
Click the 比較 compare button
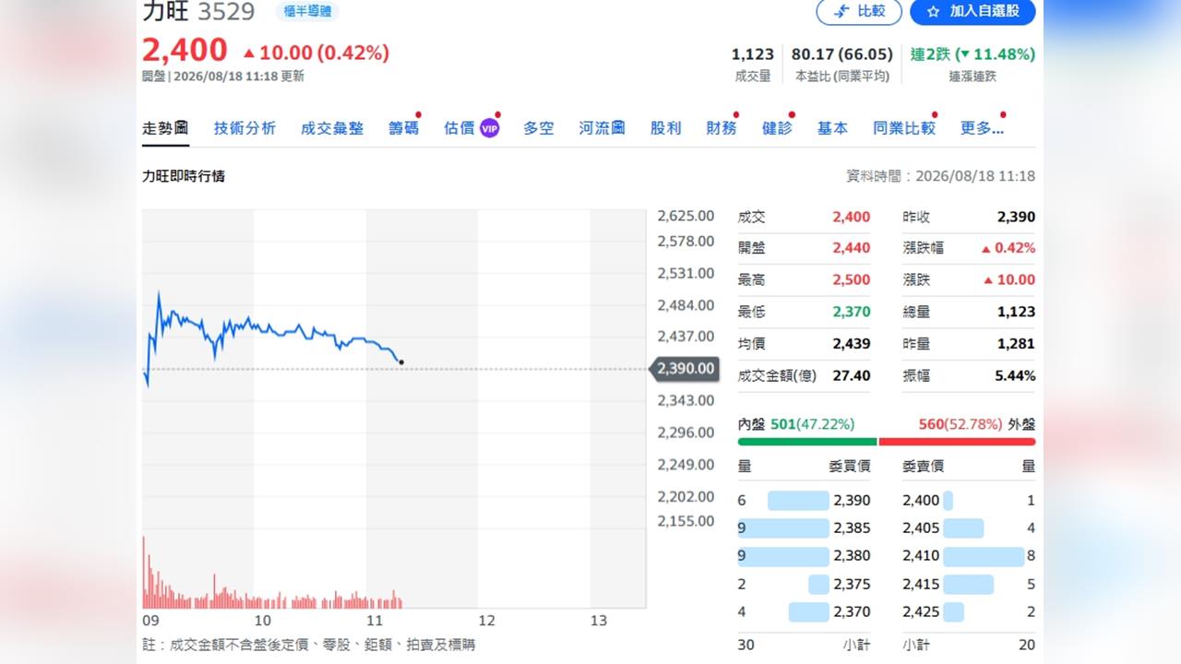[x=859, y=11]
